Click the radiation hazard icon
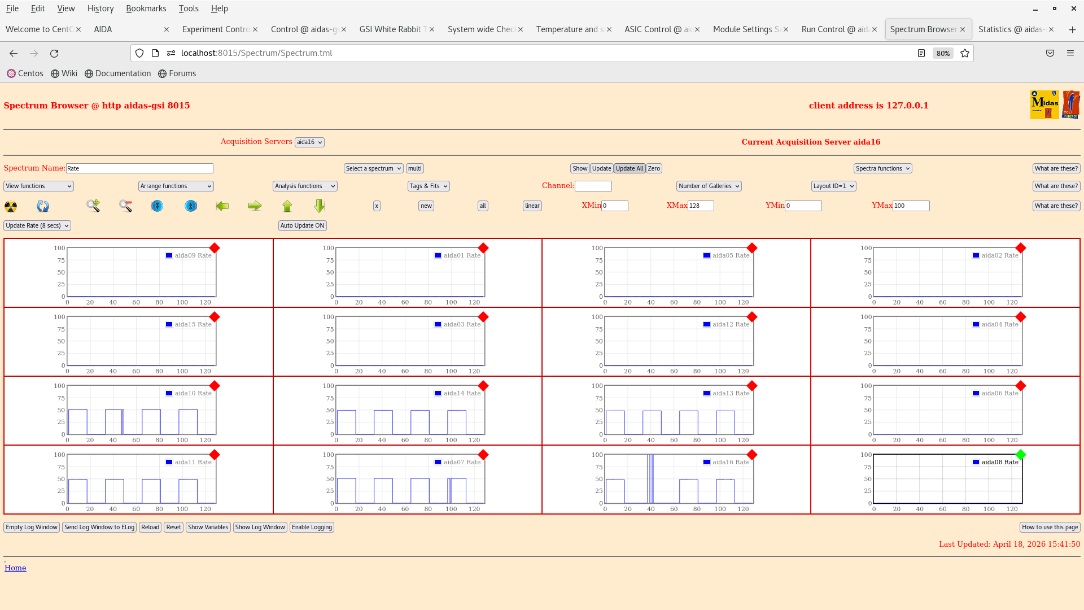1084x610 pixels. coord(11,207)
